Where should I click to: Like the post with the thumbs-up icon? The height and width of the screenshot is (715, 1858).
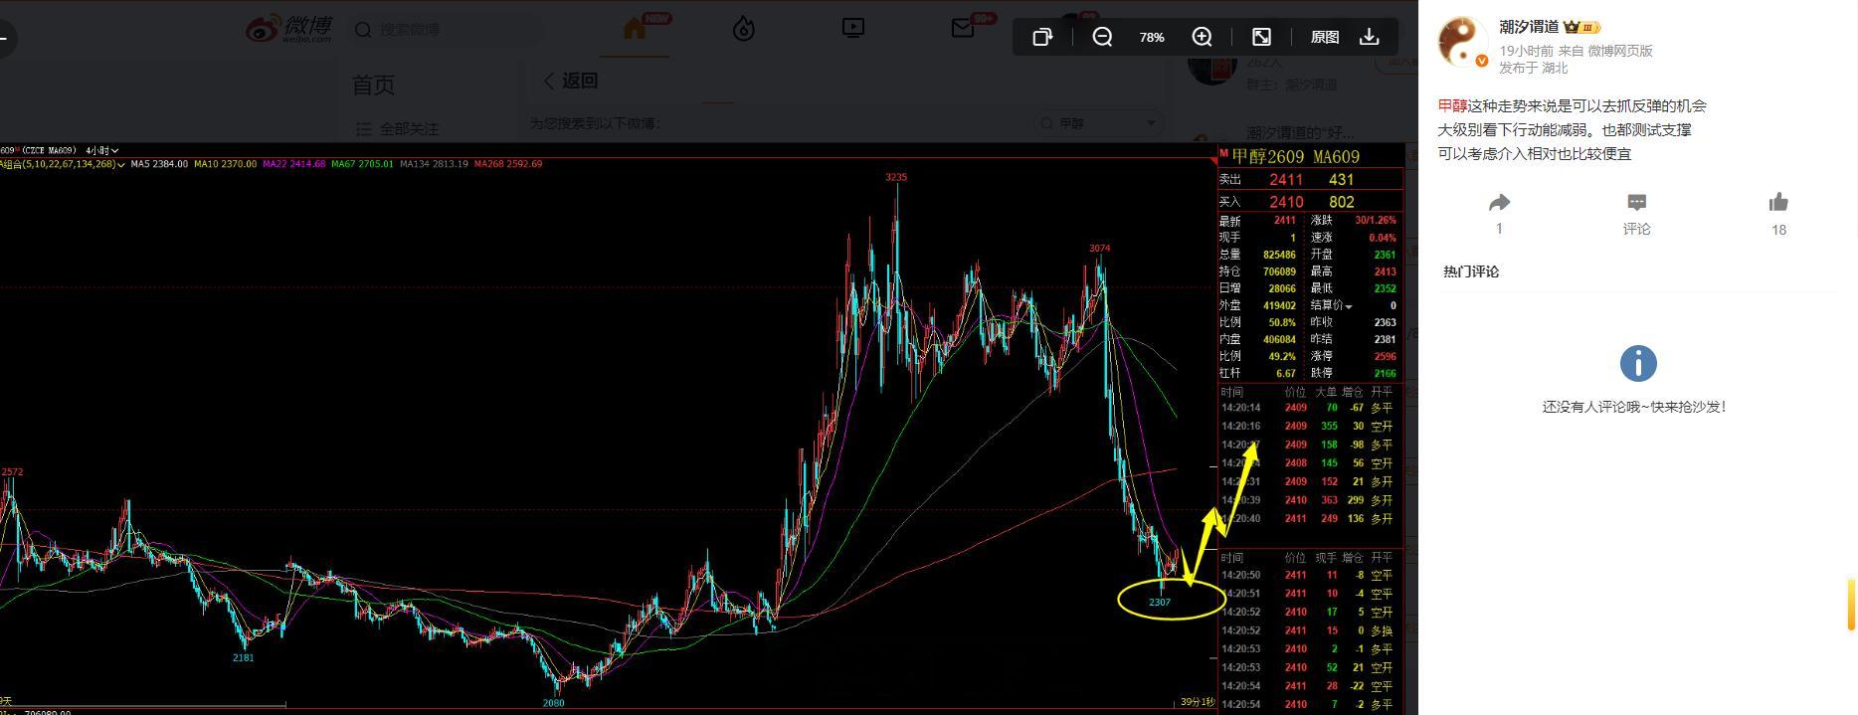click(1778, 203)
